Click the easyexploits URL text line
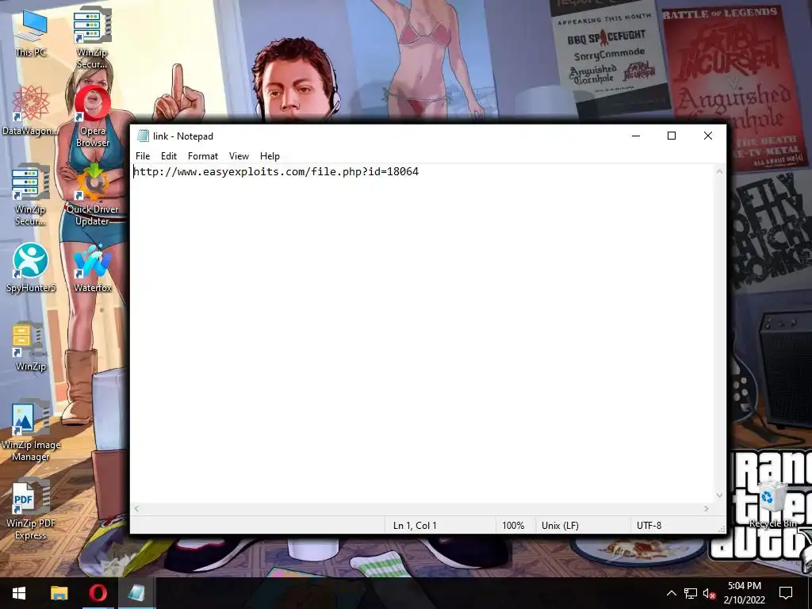 276,172
